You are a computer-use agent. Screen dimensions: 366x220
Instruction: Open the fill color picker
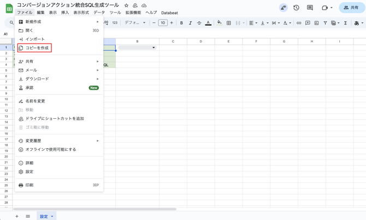click(219, 23)
